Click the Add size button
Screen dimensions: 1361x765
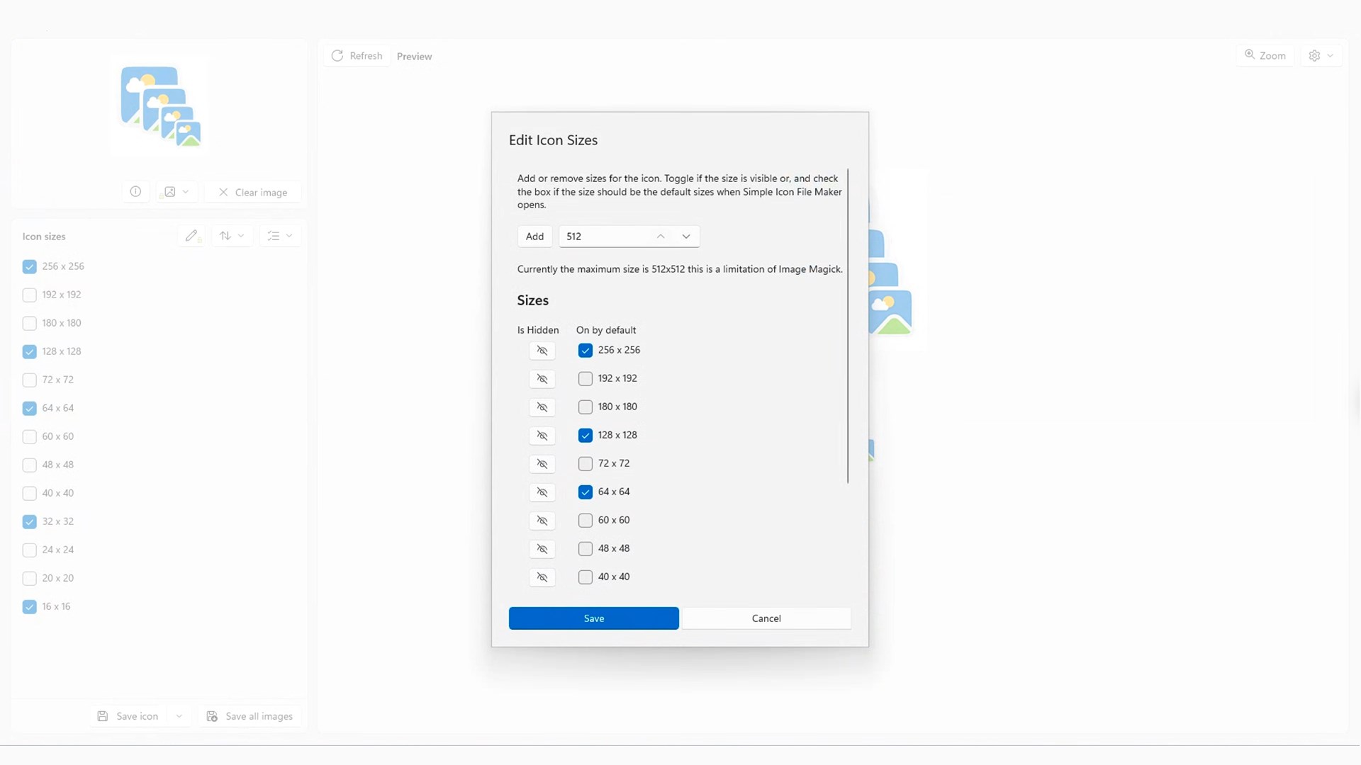click(535, 237)
